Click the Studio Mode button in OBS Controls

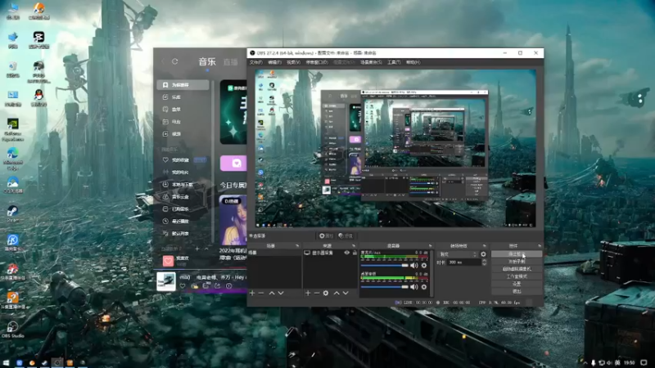[517, 276]
